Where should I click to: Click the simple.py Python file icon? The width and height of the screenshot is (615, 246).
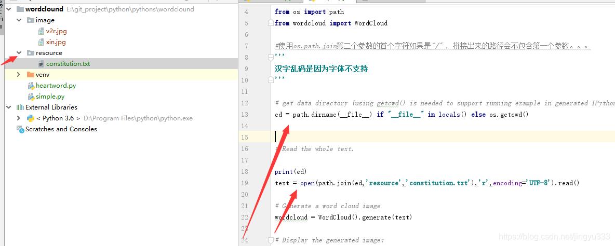(31, 97)
